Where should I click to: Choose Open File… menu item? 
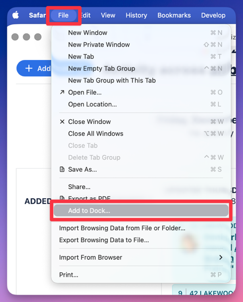coord(141,93)
